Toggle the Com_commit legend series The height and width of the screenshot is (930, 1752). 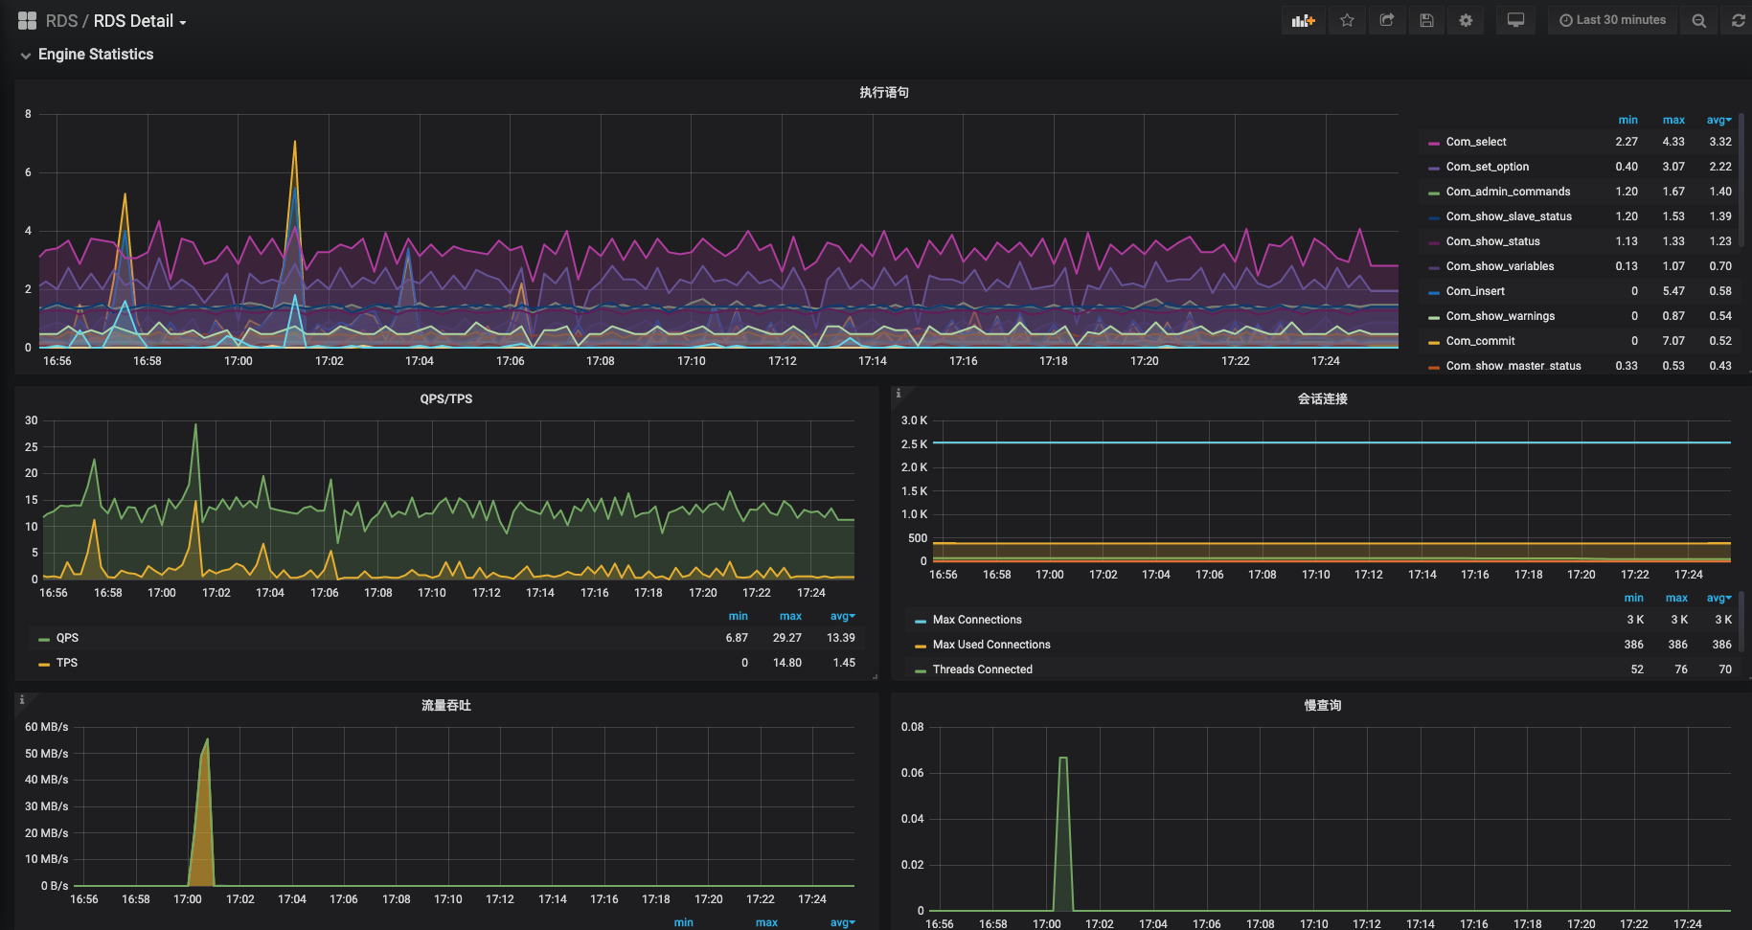click(1480, 341)
